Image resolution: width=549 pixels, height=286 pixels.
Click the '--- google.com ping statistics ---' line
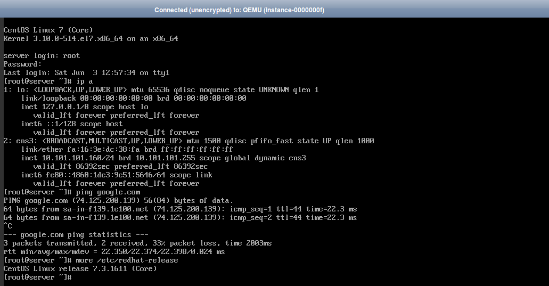point(76,234)
